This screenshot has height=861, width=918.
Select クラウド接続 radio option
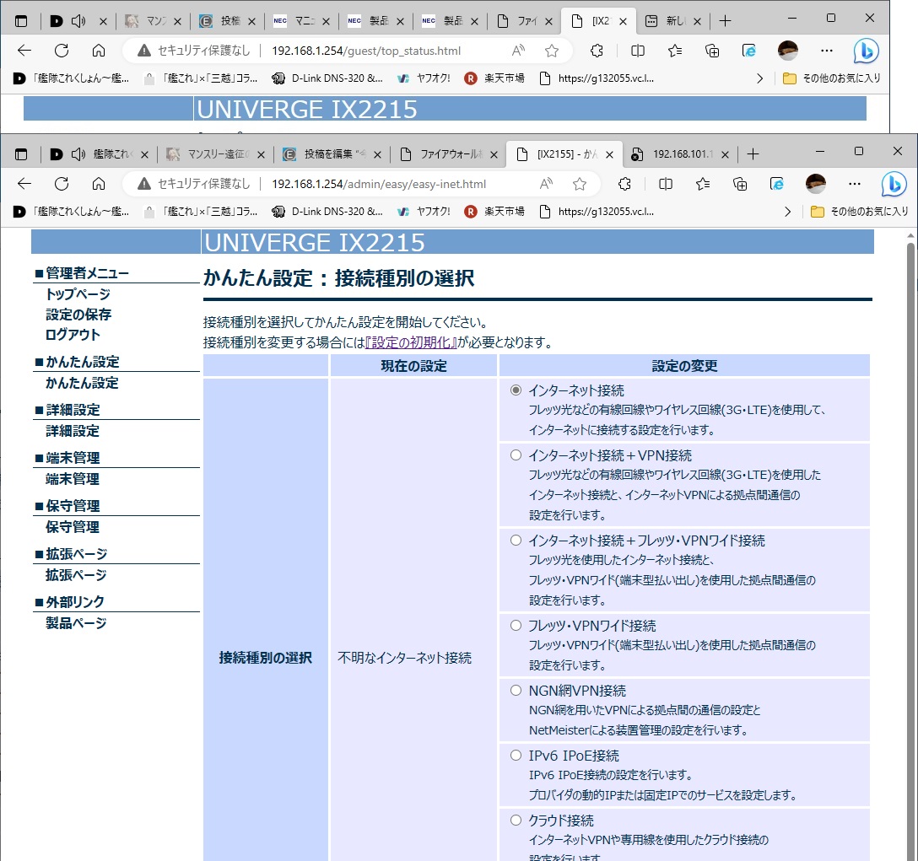516,820
